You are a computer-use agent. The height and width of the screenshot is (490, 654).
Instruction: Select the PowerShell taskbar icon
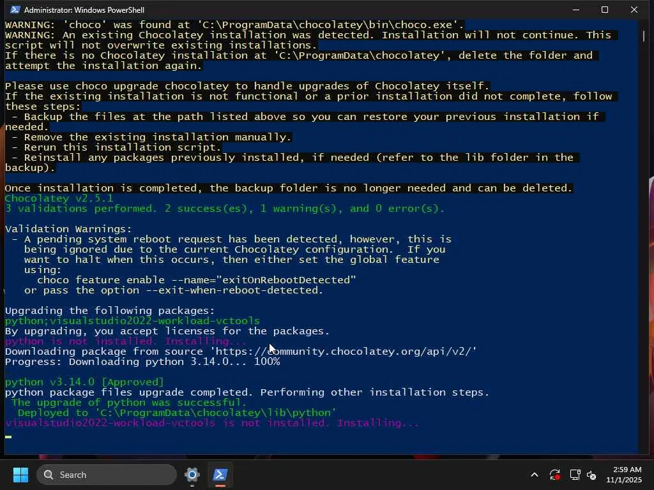(220, 475)
